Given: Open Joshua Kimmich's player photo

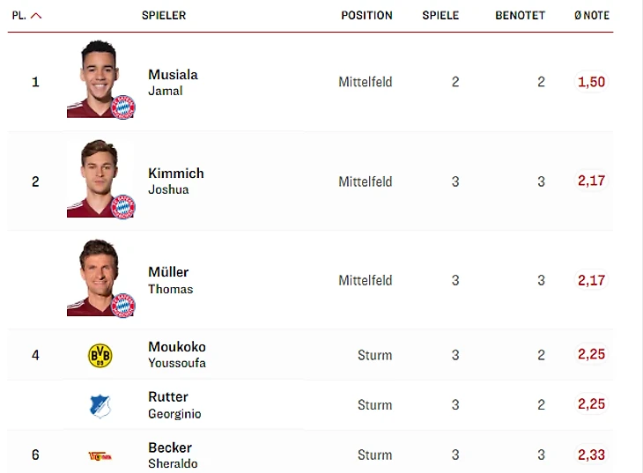Looking at the screenshot, I should click(x=95, y=177).
